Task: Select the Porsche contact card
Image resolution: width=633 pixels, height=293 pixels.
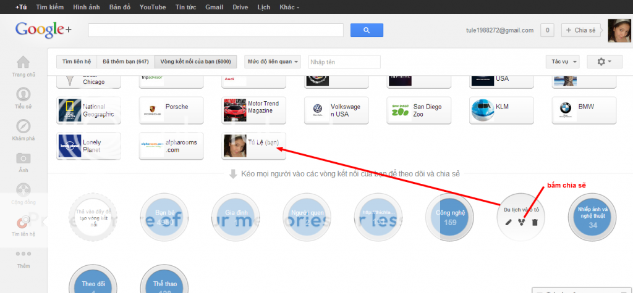Action: (171, 110)
